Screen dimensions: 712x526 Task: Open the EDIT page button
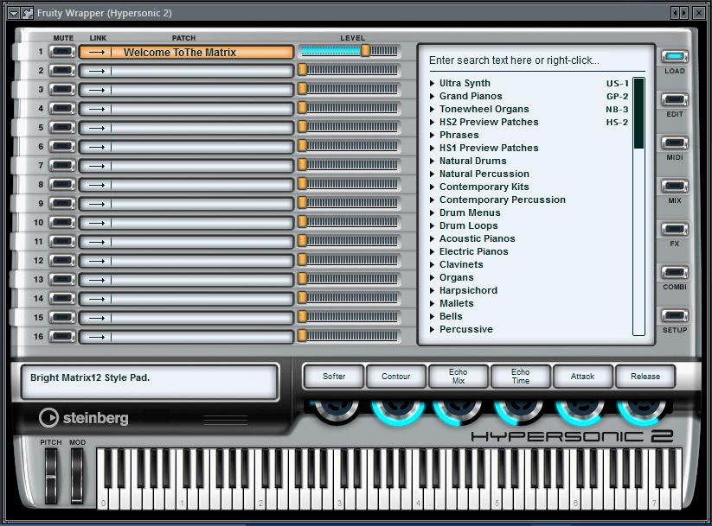pyautogui.click(x=675, y=99)
